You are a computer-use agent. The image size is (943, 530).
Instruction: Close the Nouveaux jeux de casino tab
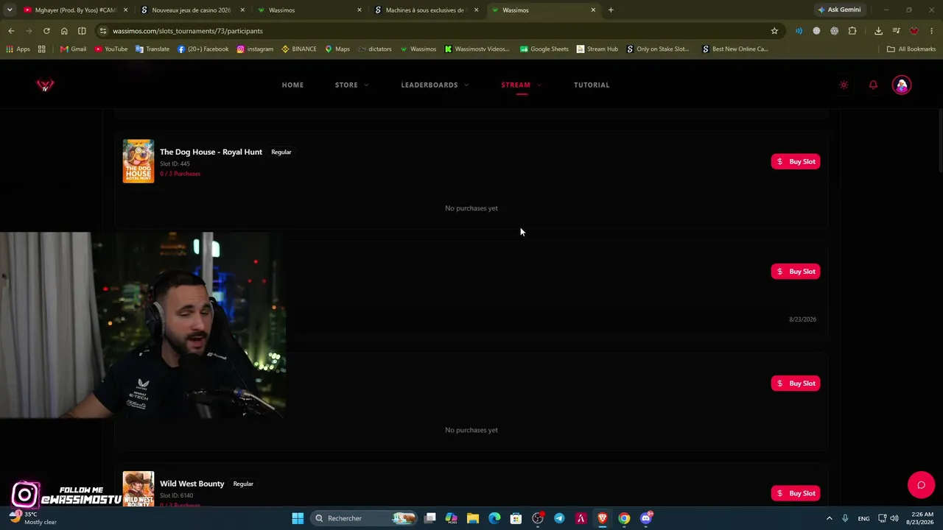pos(242,10)
